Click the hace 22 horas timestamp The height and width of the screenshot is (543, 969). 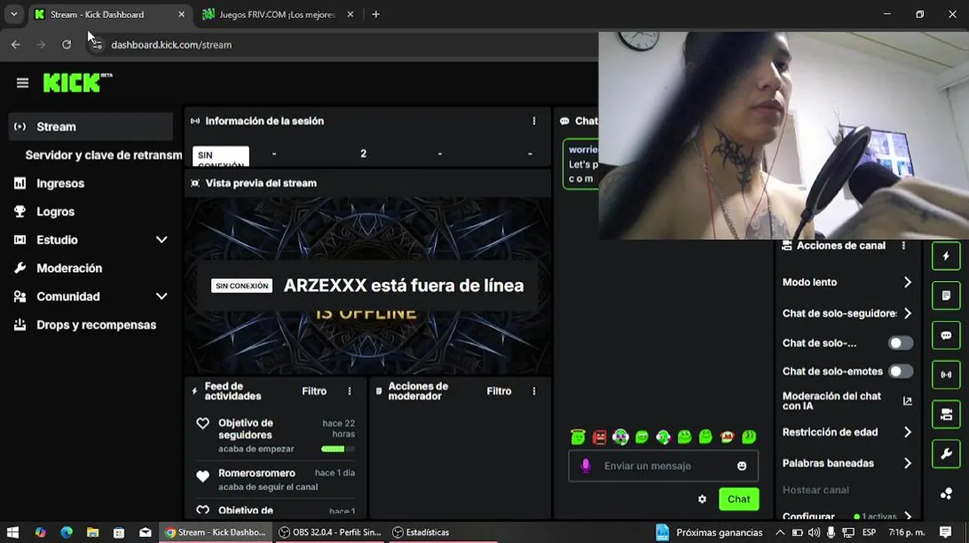click(339, 428)
